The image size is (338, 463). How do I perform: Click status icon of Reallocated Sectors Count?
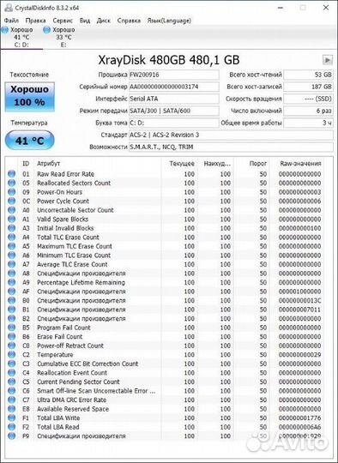[11, 183]
